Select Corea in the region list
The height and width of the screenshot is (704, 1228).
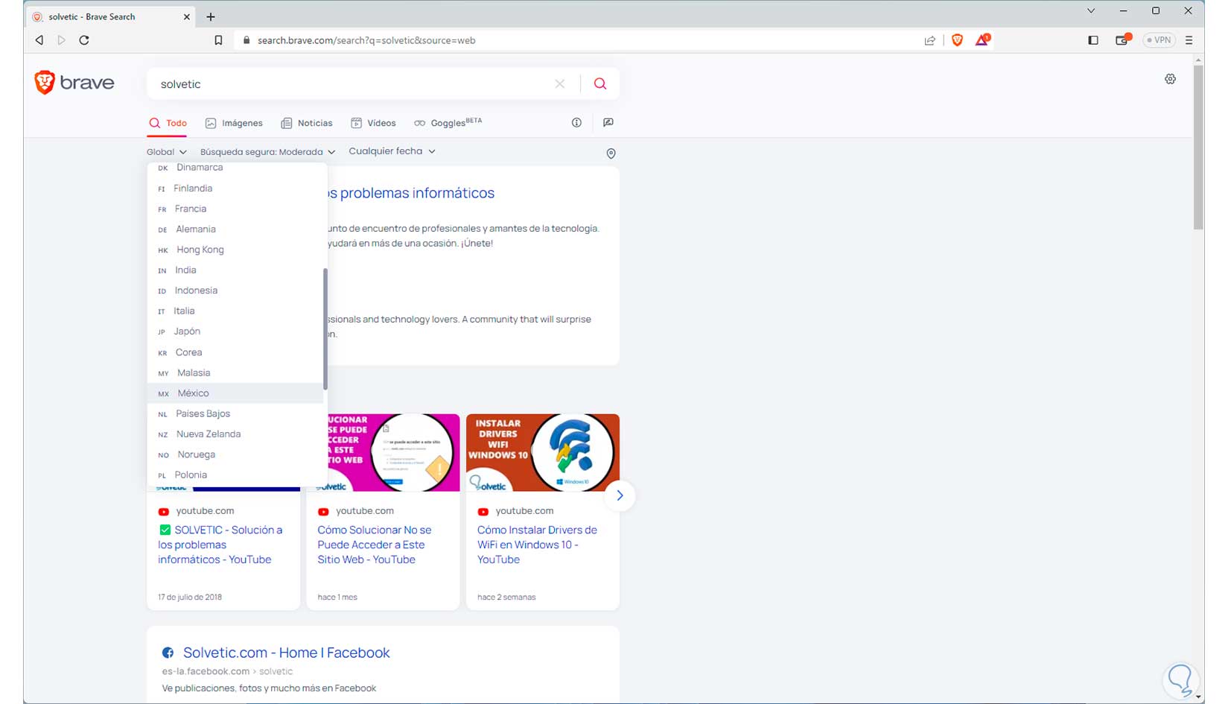point(237,352)
